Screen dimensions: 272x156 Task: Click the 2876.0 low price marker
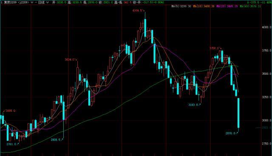pos(232,133)
